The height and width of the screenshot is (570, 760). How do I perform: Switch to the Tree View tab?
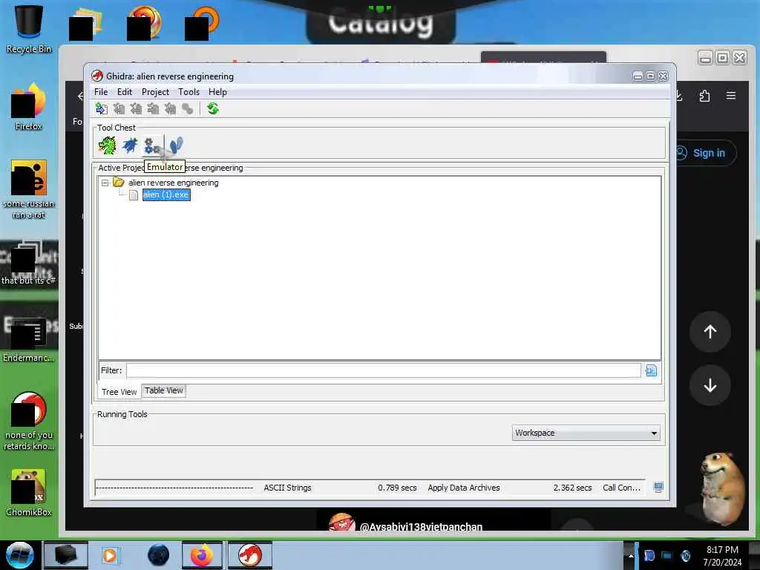[x=119, y=392]
